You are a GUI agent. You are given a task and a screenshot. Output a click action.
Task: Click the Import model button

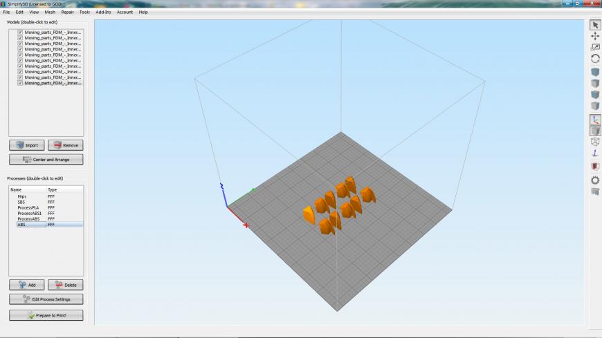pos(27,145)
